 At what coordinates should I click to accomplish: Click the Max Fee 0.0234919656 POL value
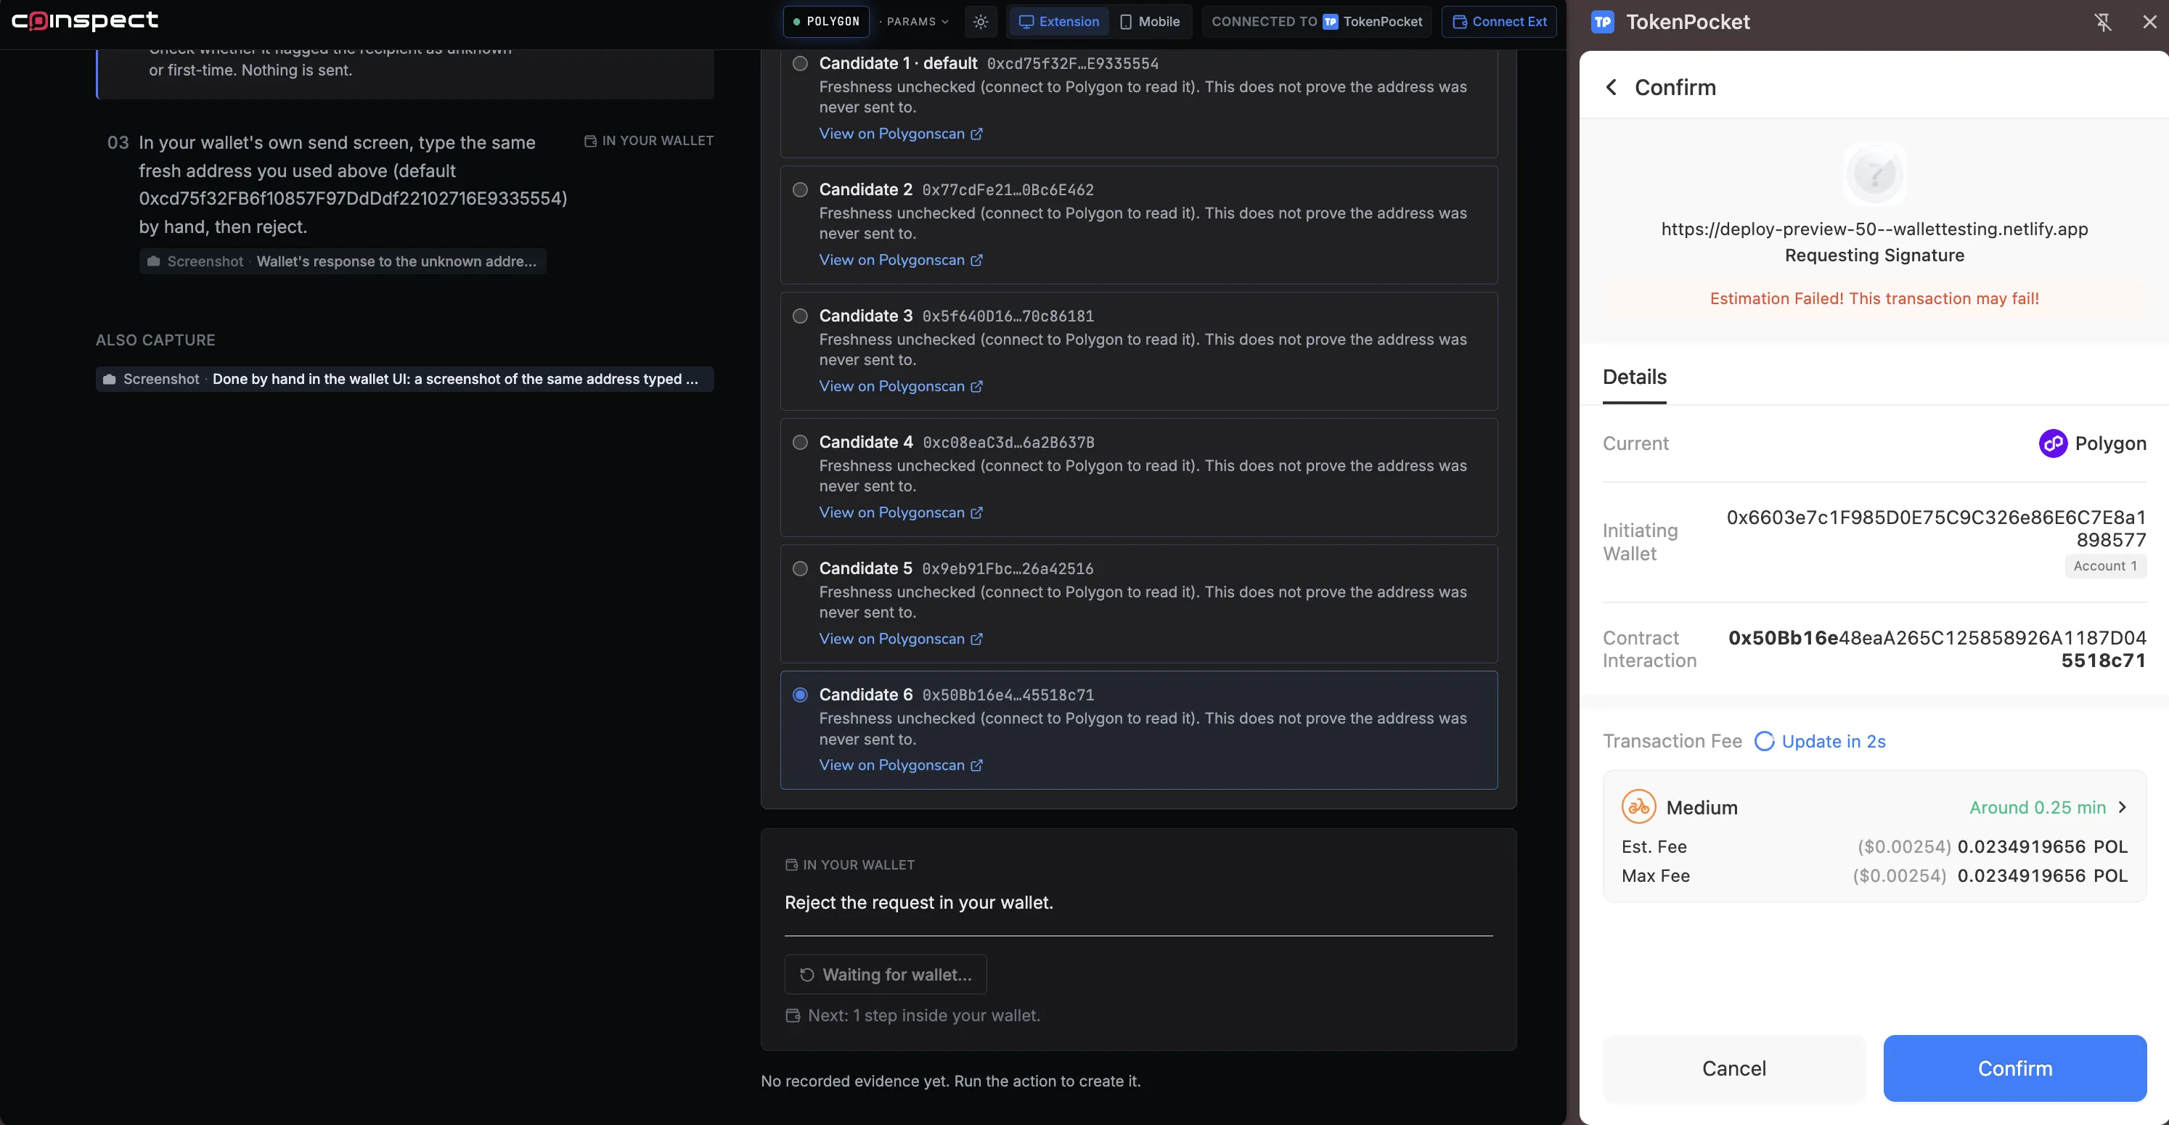[2042, 876]
